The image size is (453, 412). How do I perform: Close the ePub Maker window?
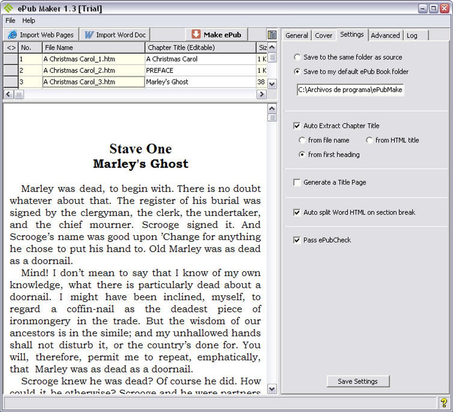(x=444, y=8)
